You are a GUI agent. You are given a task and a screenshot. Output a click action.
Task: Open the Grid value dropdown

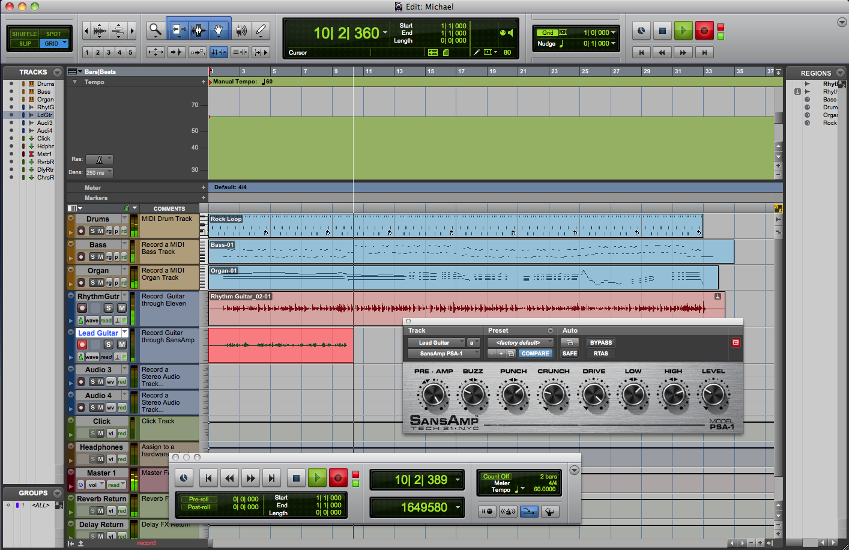(x=614, y=32)
